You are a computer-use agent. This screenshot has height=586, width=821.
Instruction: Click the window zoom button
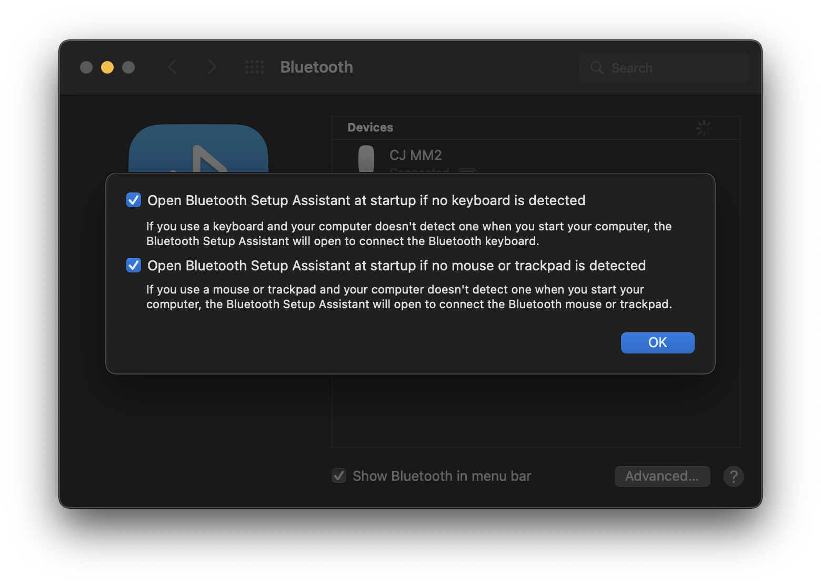(x=128, y=67)
